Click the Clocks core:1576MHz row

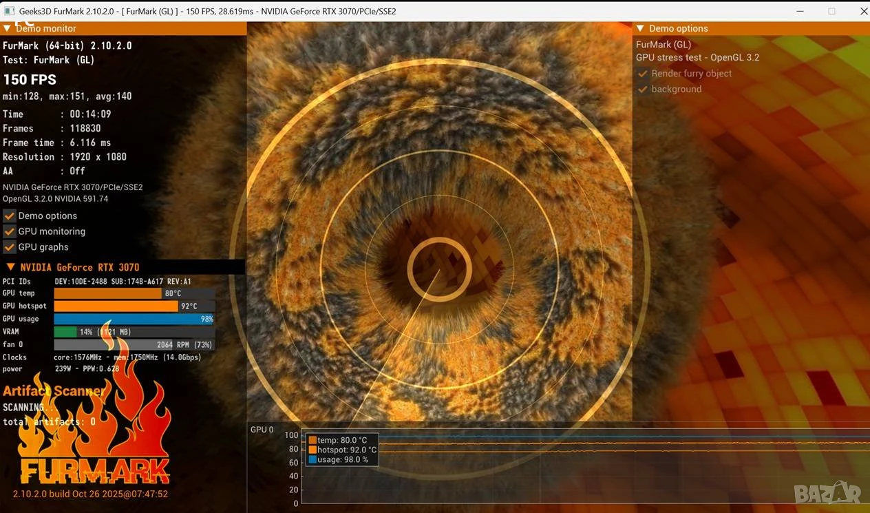click(x=102, y=357)
